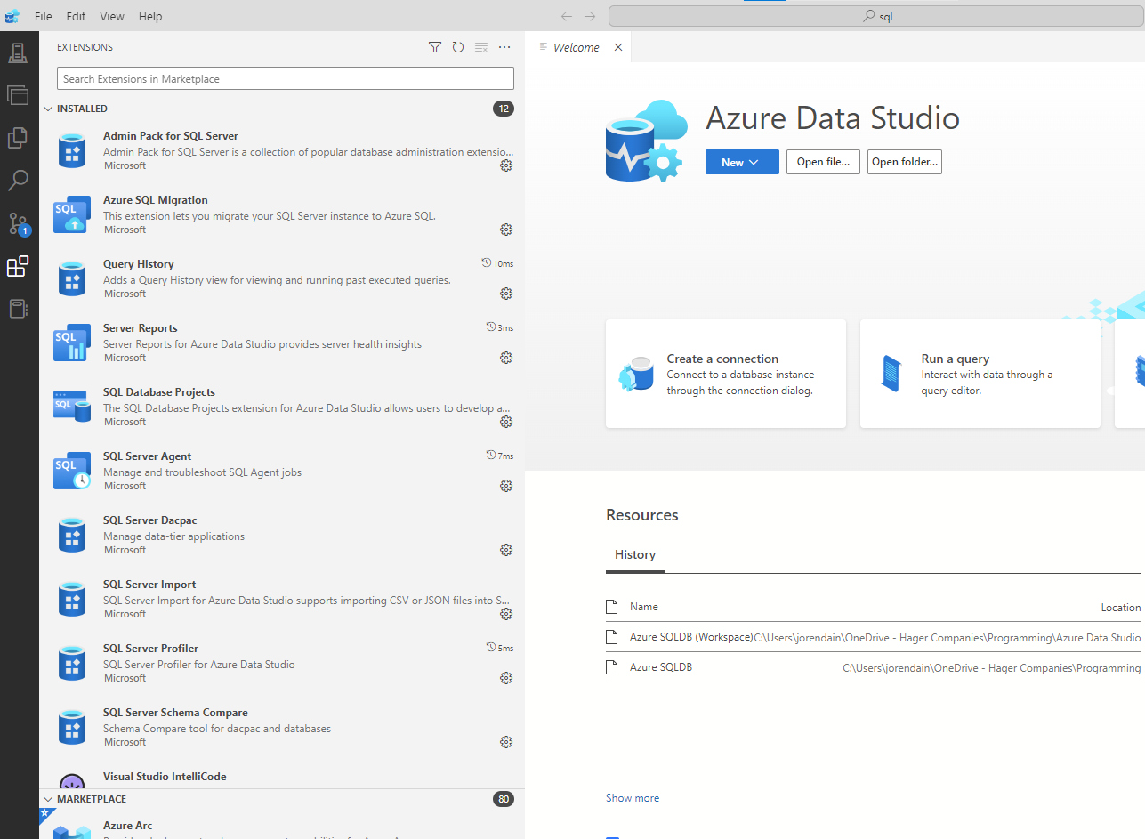Click the command center search box showing sql
Viewport: 1145px width, 839px height.
pos(876,16)
